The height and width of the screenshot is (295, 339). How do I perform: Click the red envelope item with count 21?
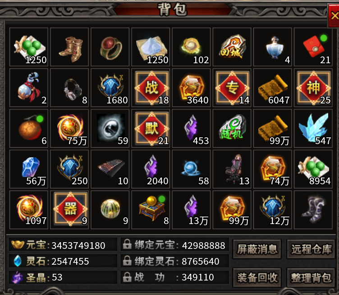coord(313,47)
